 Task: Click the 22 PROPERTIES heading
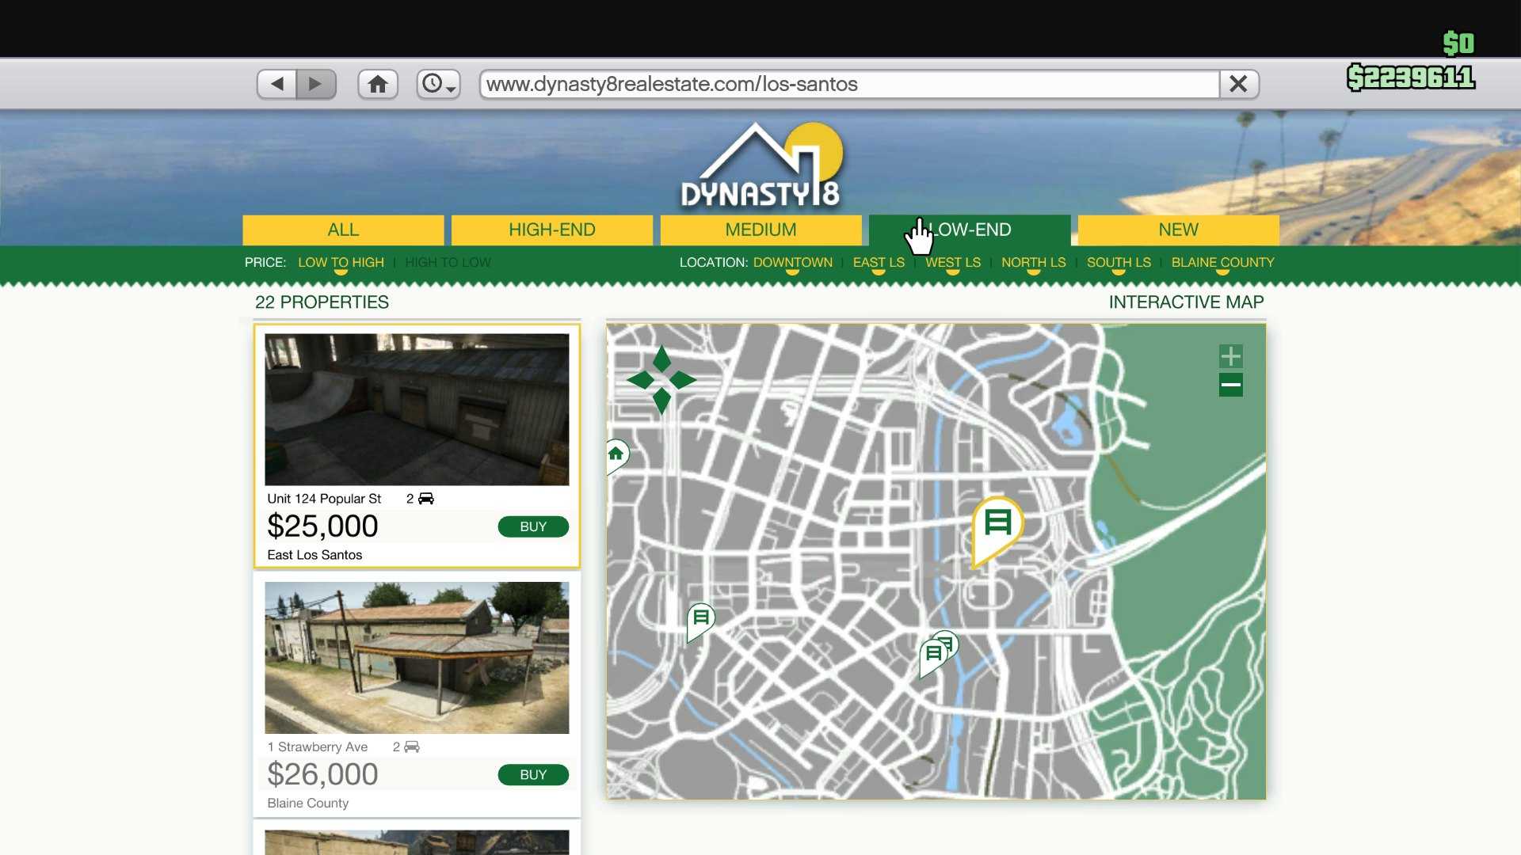click(322, 302)
